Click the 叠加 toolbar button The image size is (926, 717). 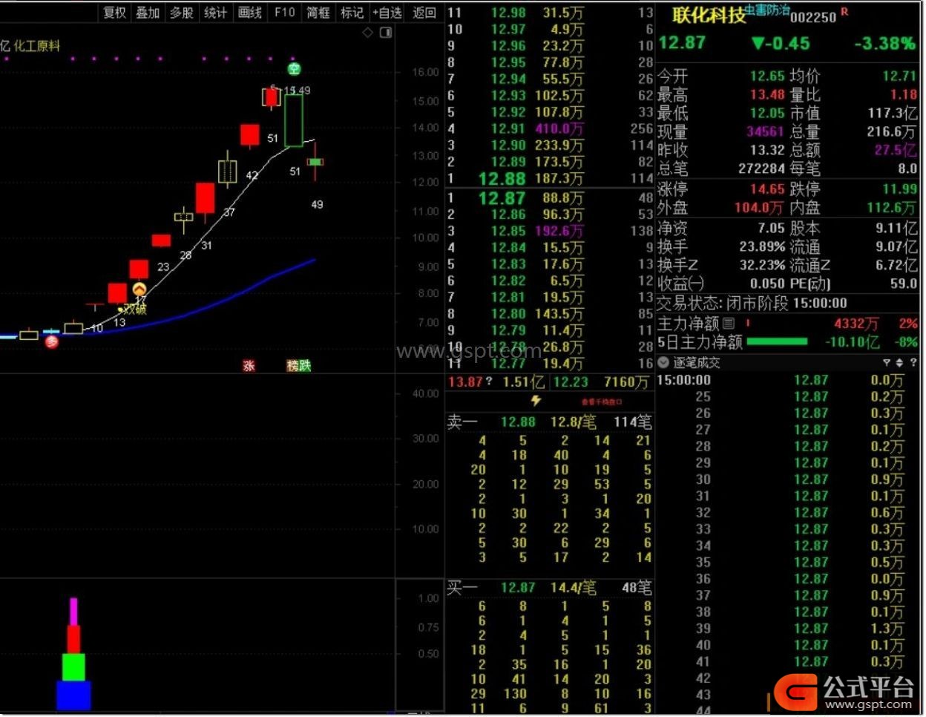(x=148, y=13)
